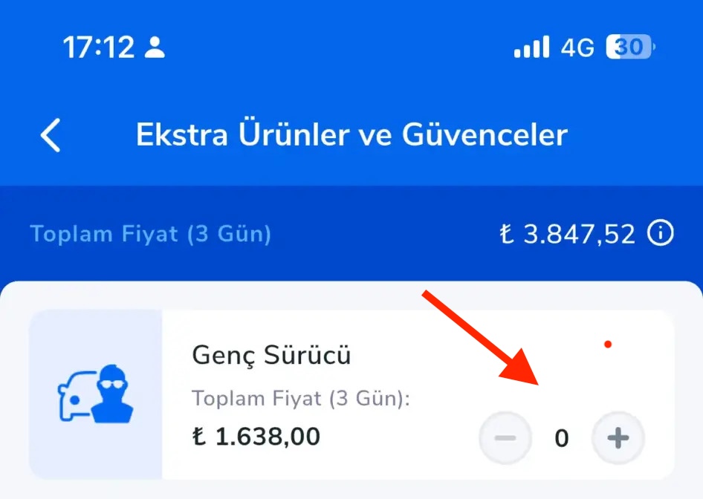Tap the cellular signal bars indicator
Screen dimensions: 703x499
(531, 46)
